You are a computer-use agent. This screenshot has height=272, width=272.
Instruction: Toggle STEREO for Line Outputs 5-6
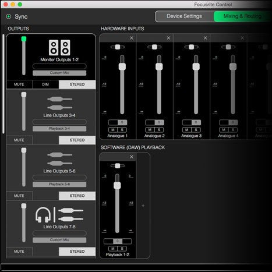tap(77, 196)
